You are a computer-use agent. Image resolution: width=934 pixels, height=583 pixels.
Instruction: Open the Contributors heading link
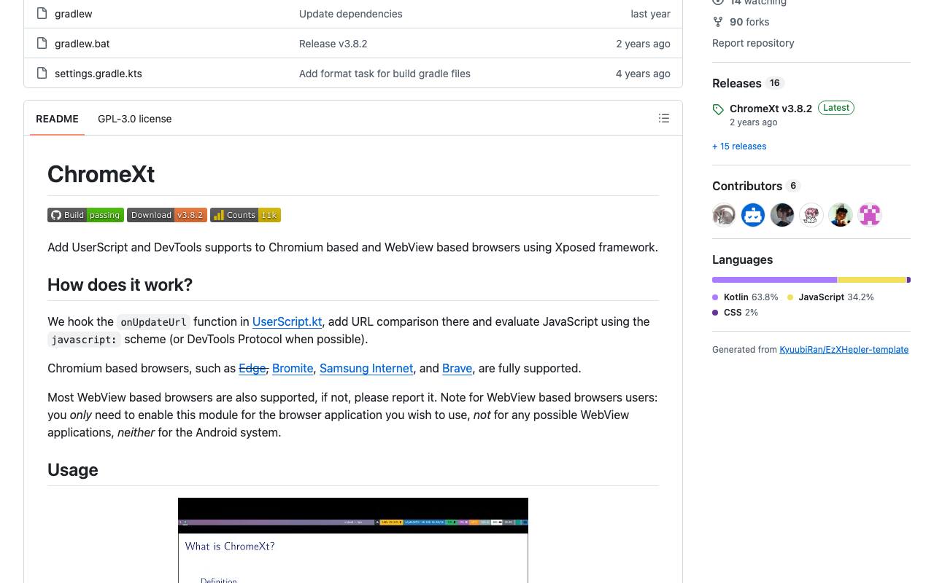pyautogui.click(x=747, y=186)
